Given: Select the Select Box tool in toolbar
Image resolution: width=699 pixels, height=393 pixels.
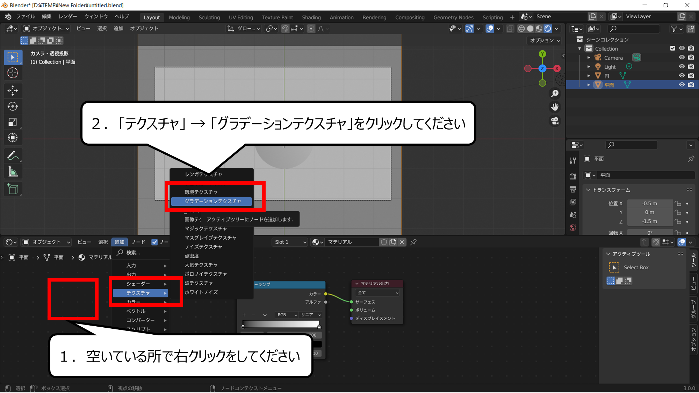Looking at the screenshot, I should [13, 57].
